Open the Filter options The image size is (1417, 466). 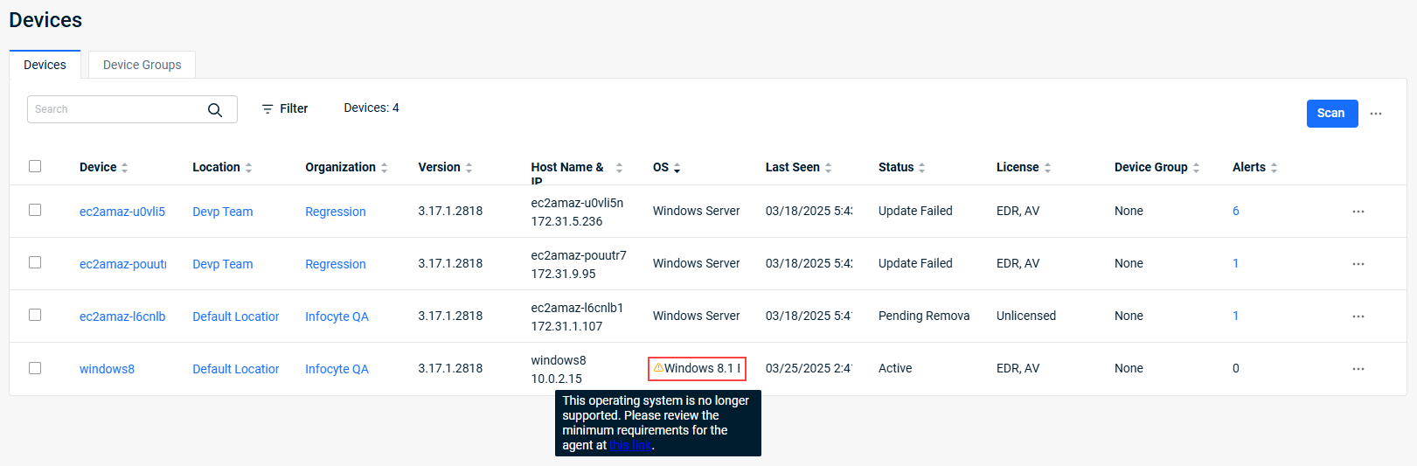pyautogui.click(x=285, y=108)
